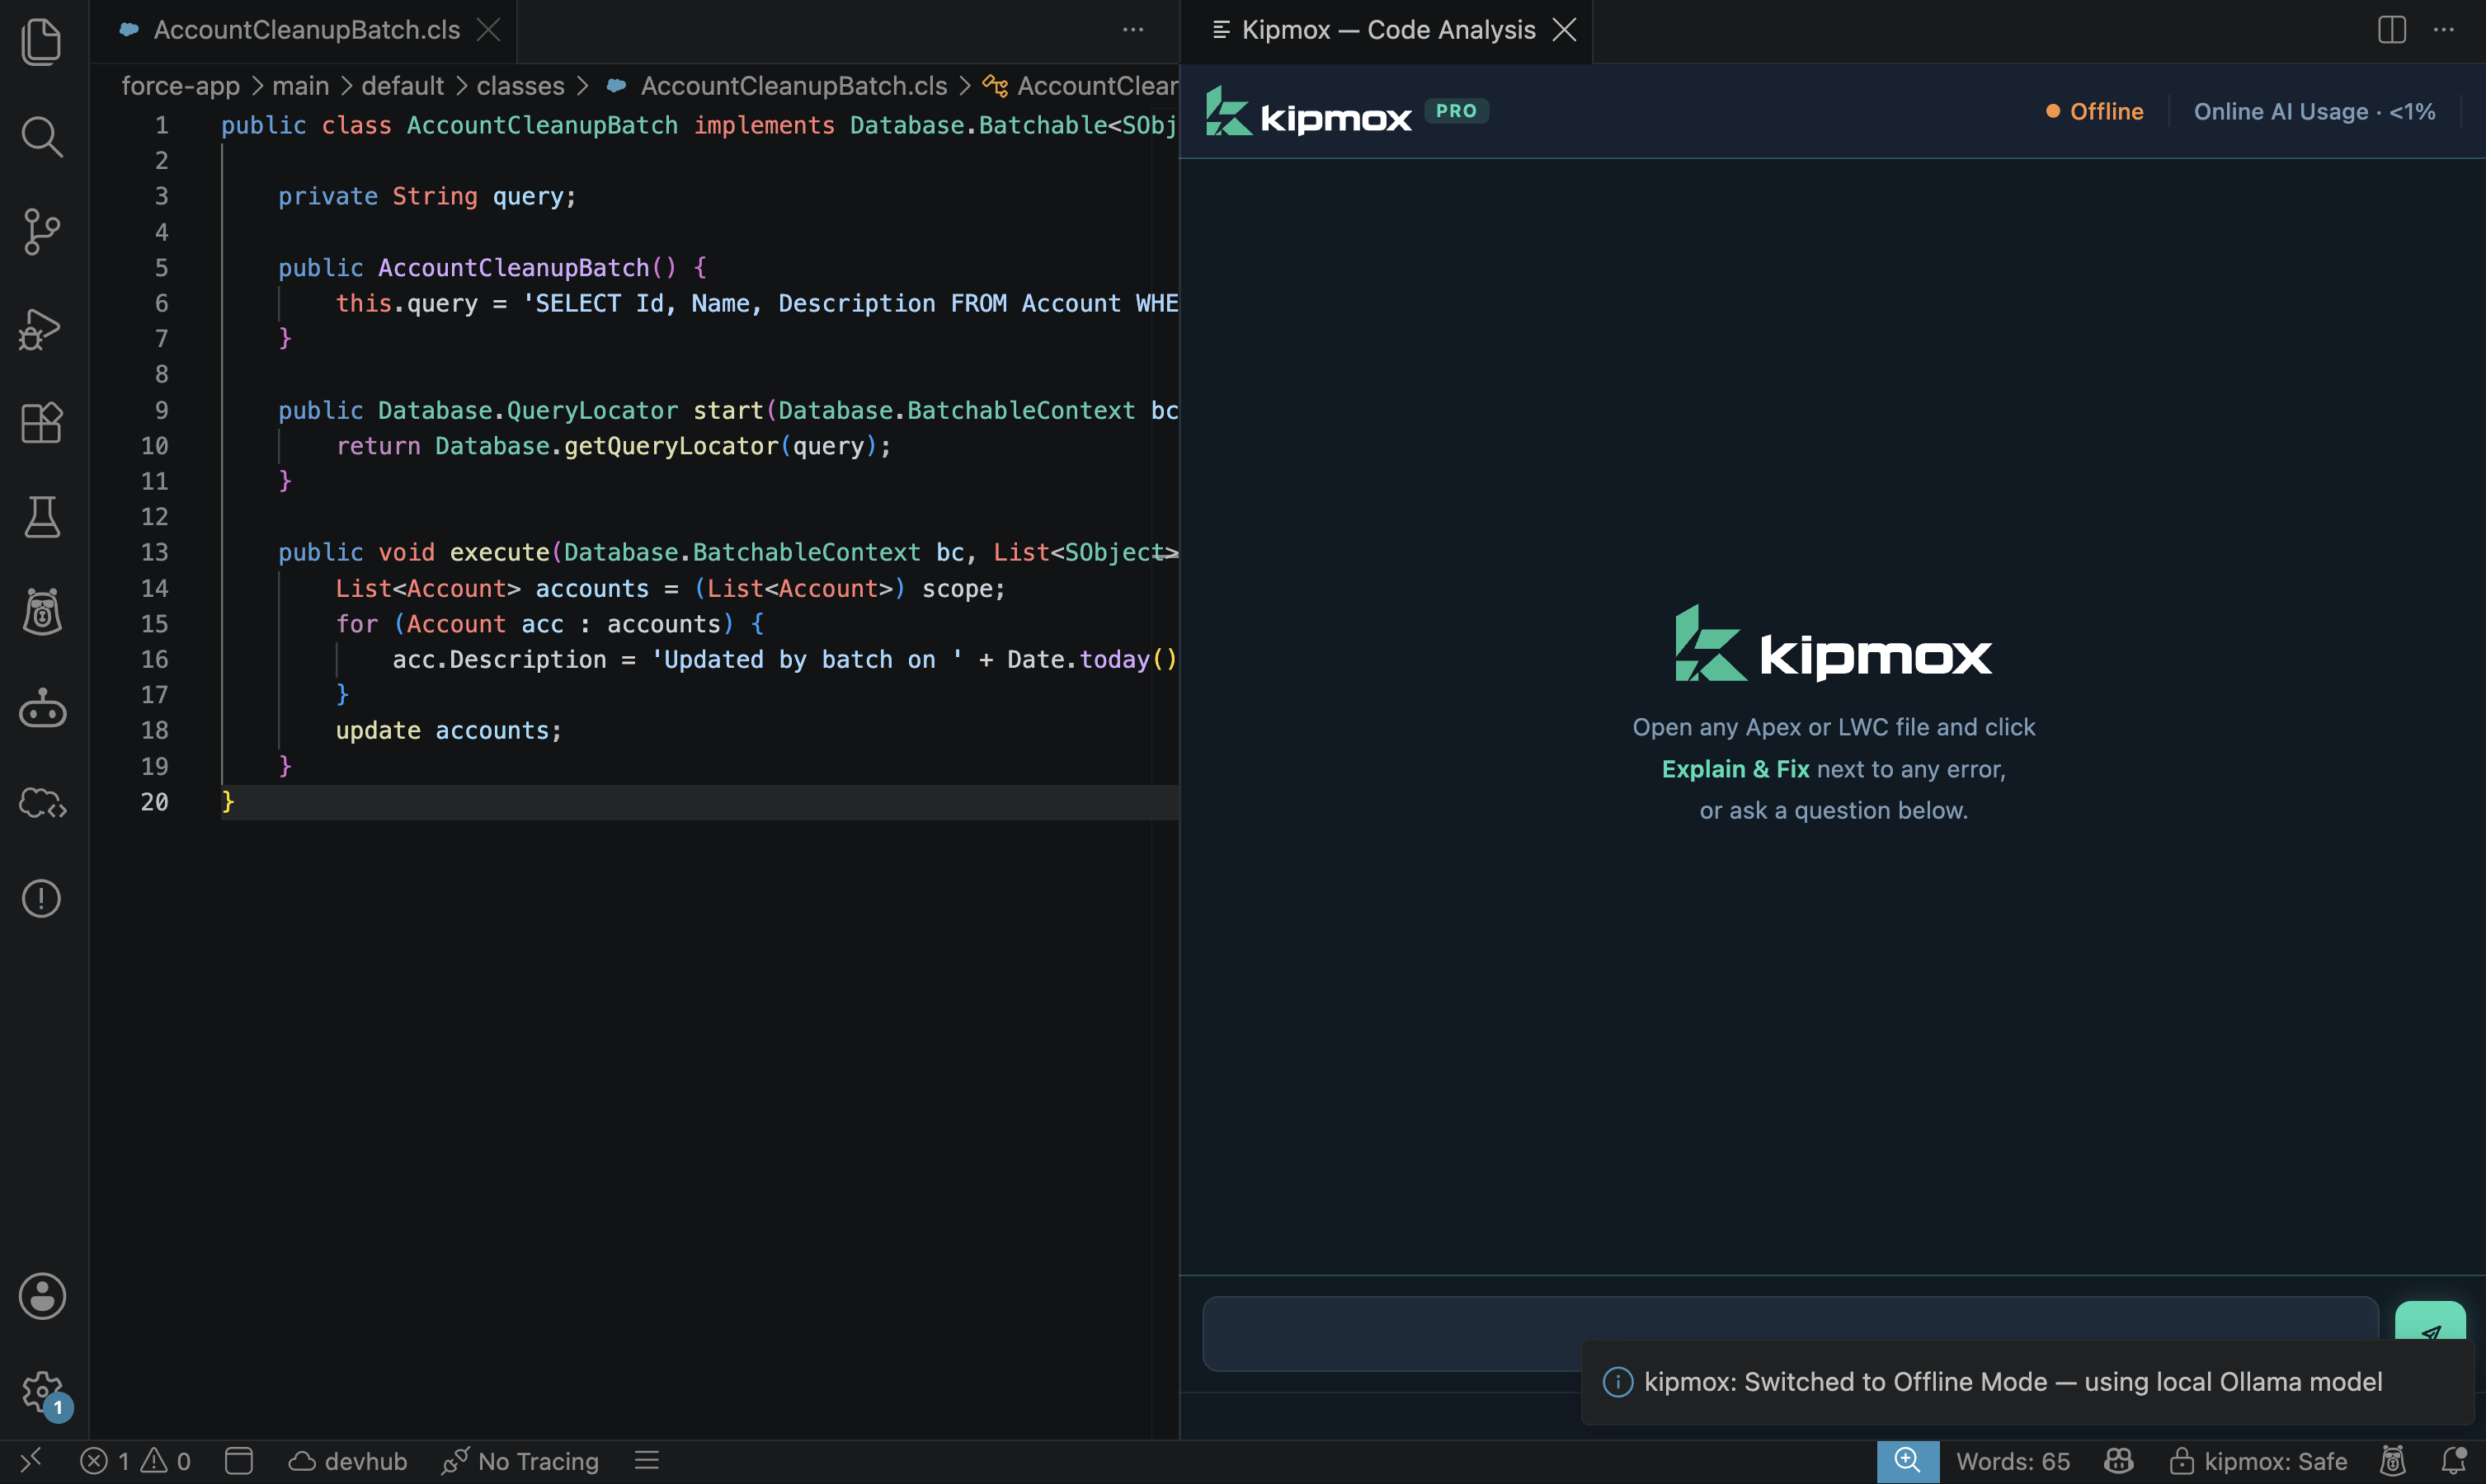Open the Search view
Screen dimensions: 2486x1484
[x=41, y=137]
